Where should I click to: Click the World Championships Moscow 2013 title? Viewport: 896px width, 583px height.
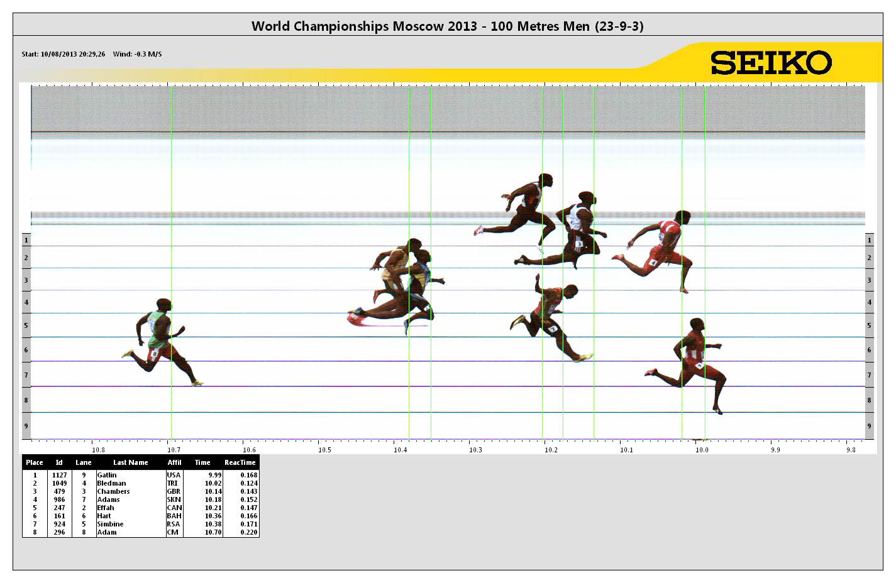coord(447,26)
